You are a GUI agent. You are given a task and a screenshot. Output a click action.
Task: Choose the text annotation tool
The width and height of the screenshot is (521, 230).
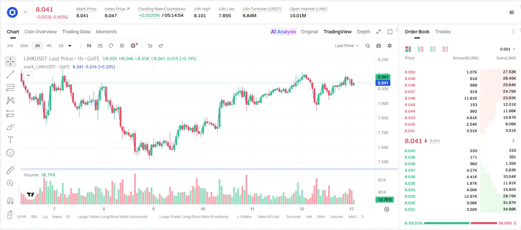(10, 140)
